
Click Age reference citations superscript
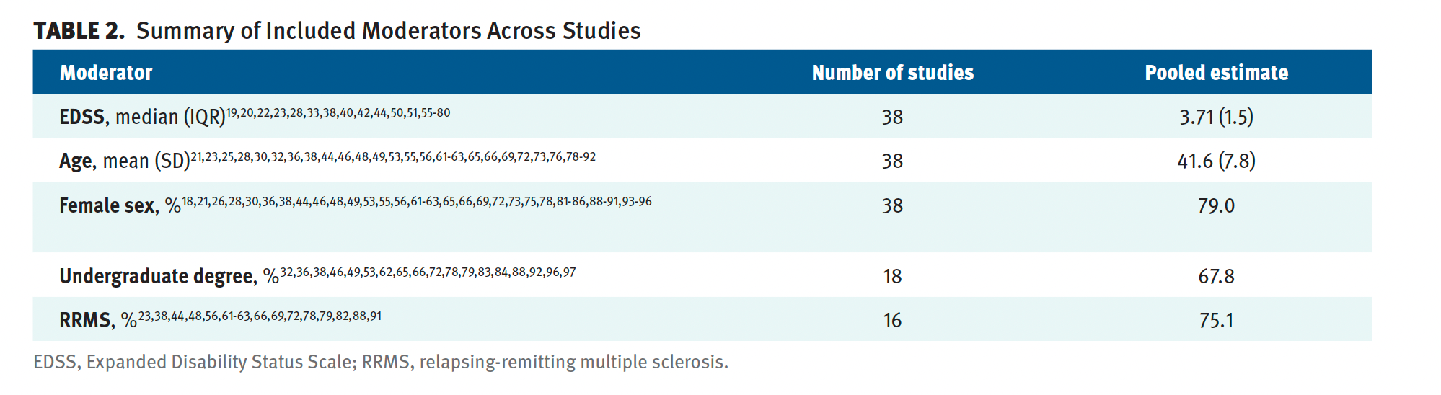393,156
